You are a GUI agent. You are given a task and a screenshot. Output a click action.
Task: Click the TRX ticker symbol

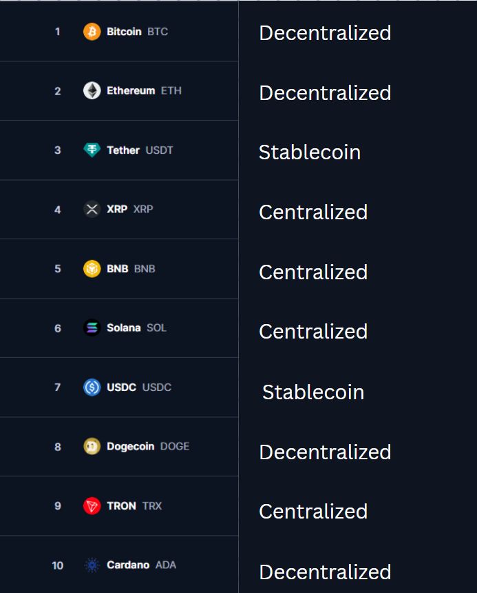click(152, 506)
